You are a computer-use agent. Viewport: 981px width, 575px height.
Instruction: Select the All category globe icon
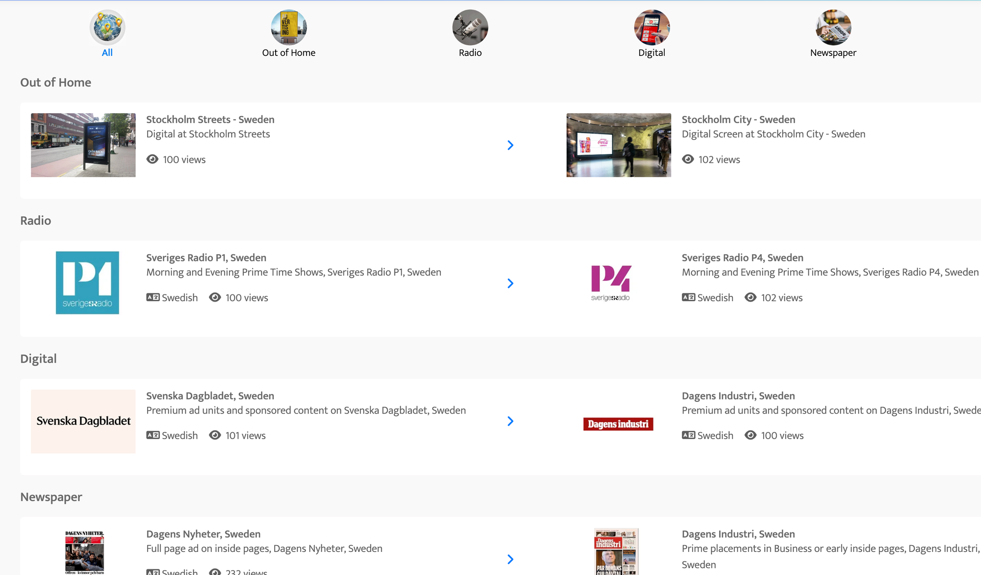[107, 27]
